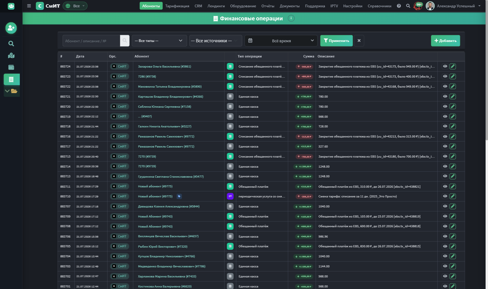The image size is (488, 289).
Task: Click the help question mark icon
Action: point(399,6)
